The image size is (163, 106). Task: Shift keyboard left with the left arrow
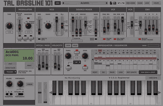(51, 93)
